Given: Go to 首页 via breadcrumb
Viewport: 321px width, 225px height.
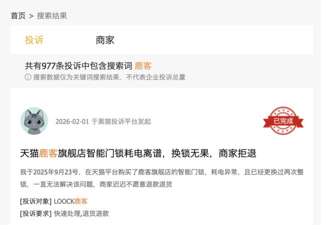Looking at the screenshot, I should [18, 15].
